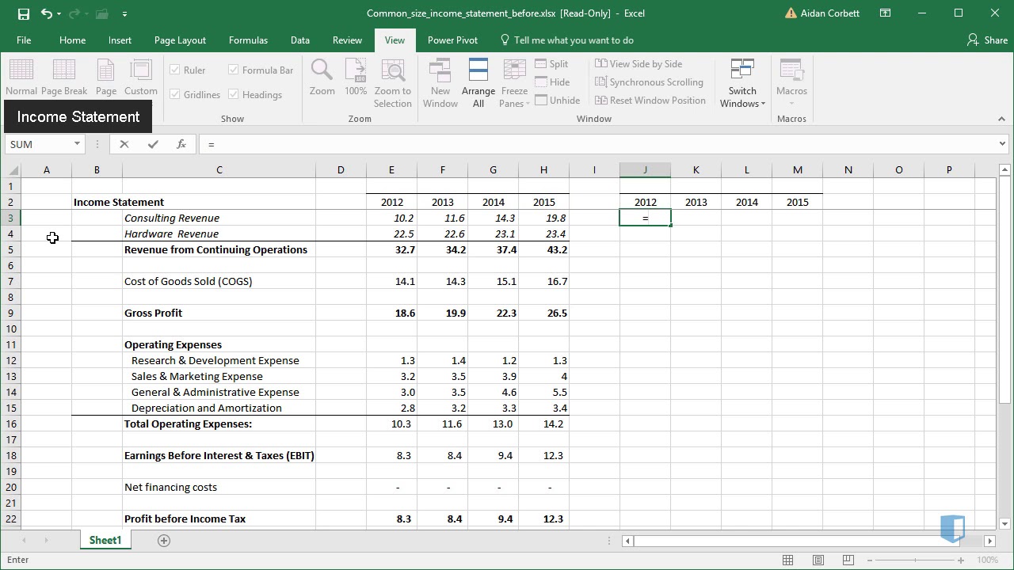This screenshot has width=1014, height=570.
Task: Click Consulting Revenue 2012 value 10.2
Action: pos(391,218)
